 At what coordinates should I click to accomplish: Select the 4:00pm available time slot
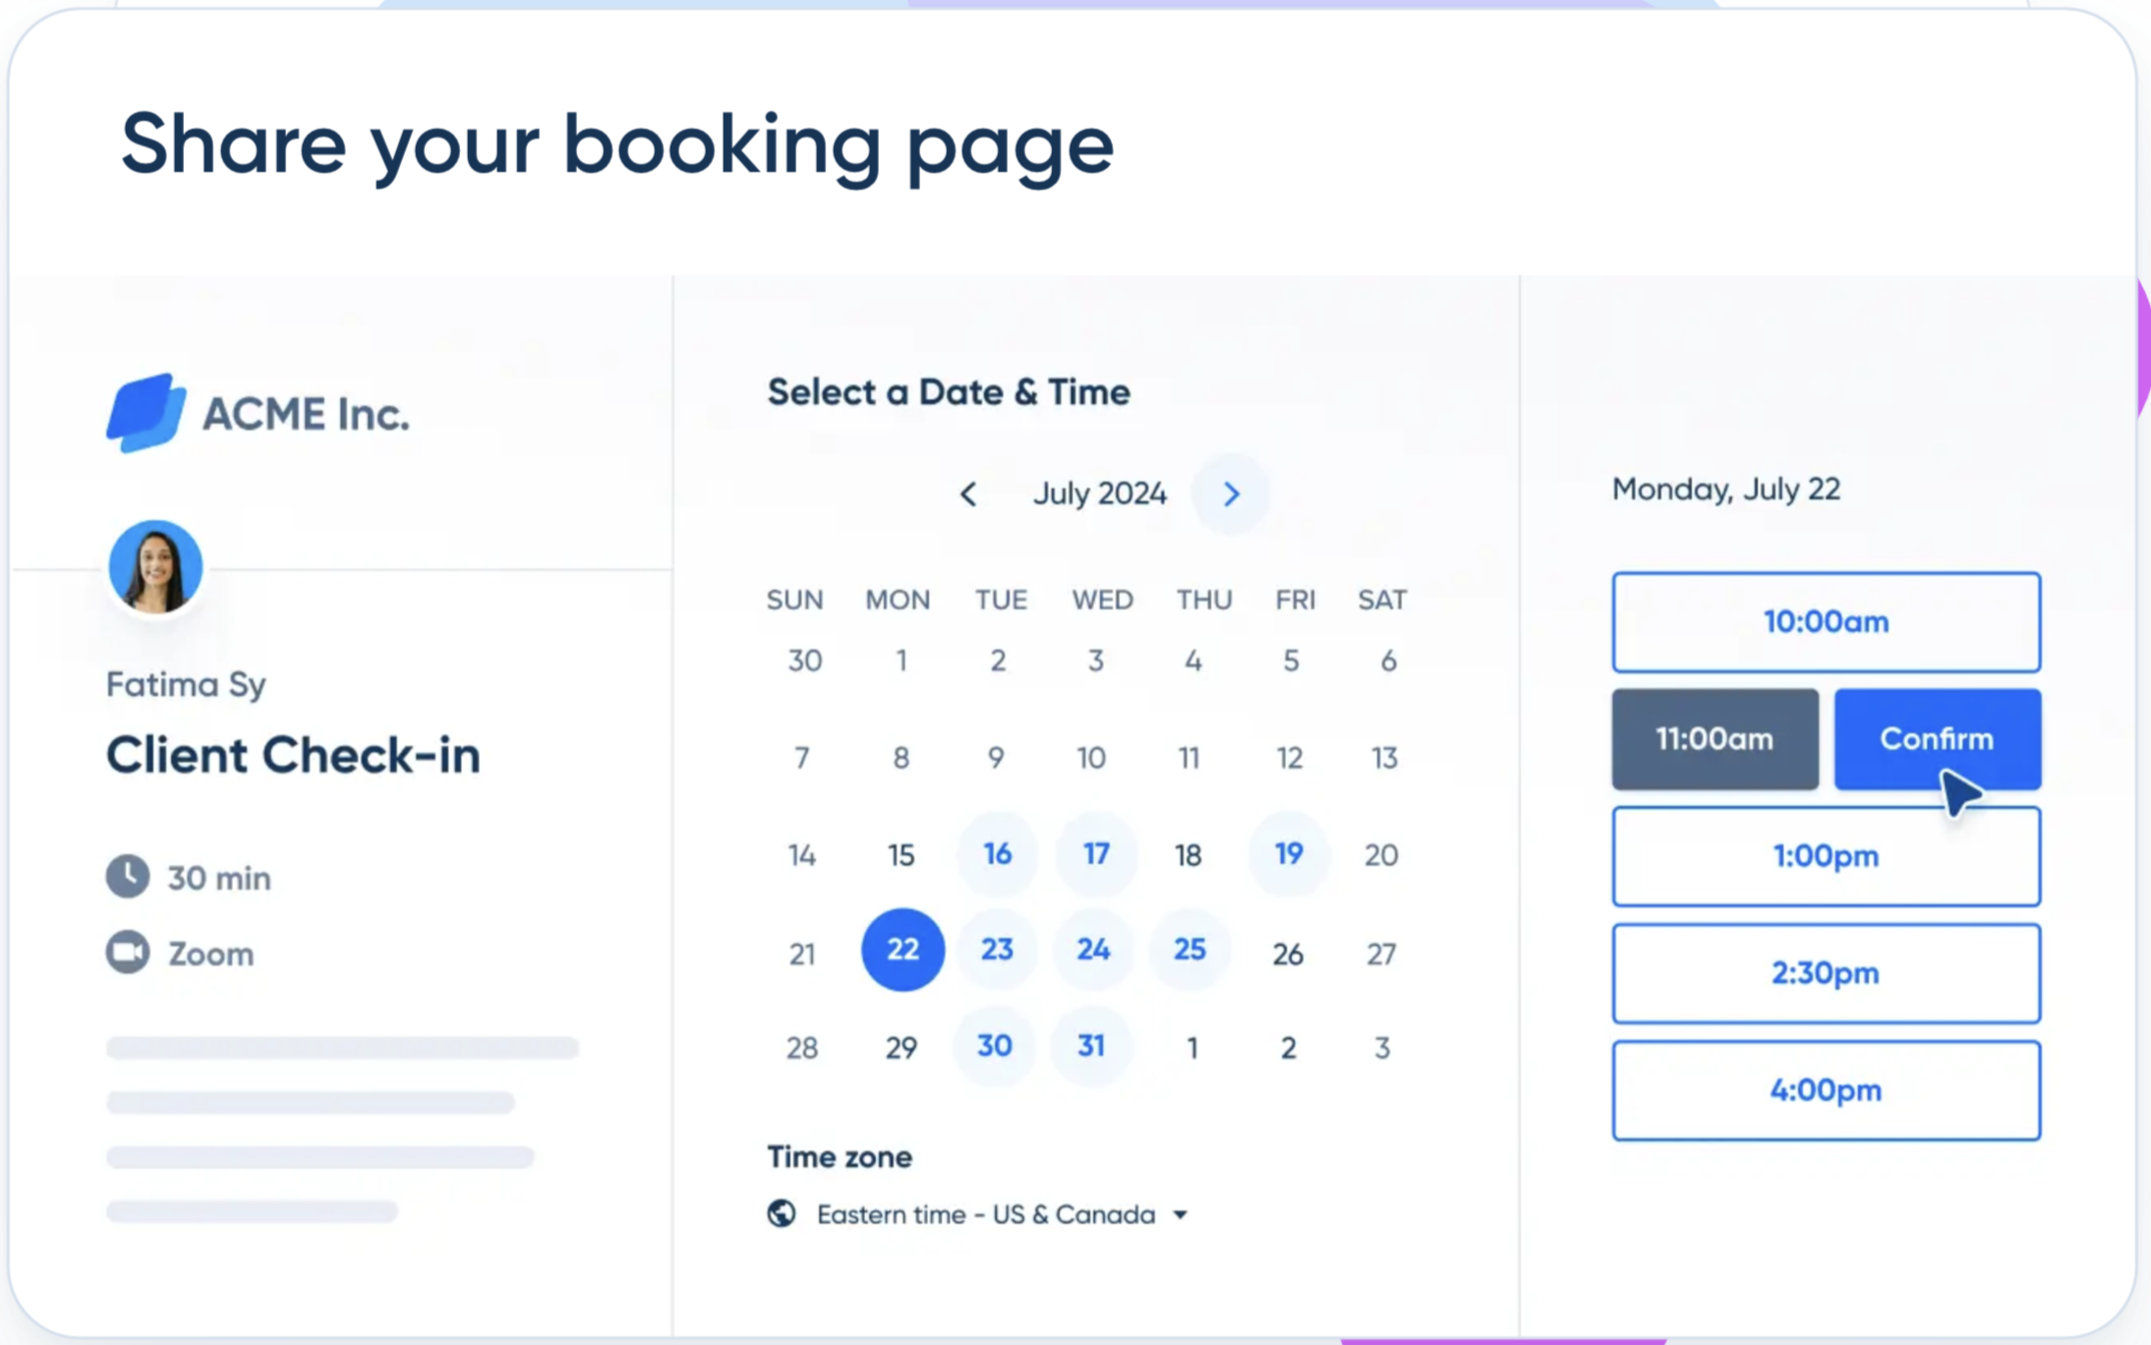point(1826,1091)
